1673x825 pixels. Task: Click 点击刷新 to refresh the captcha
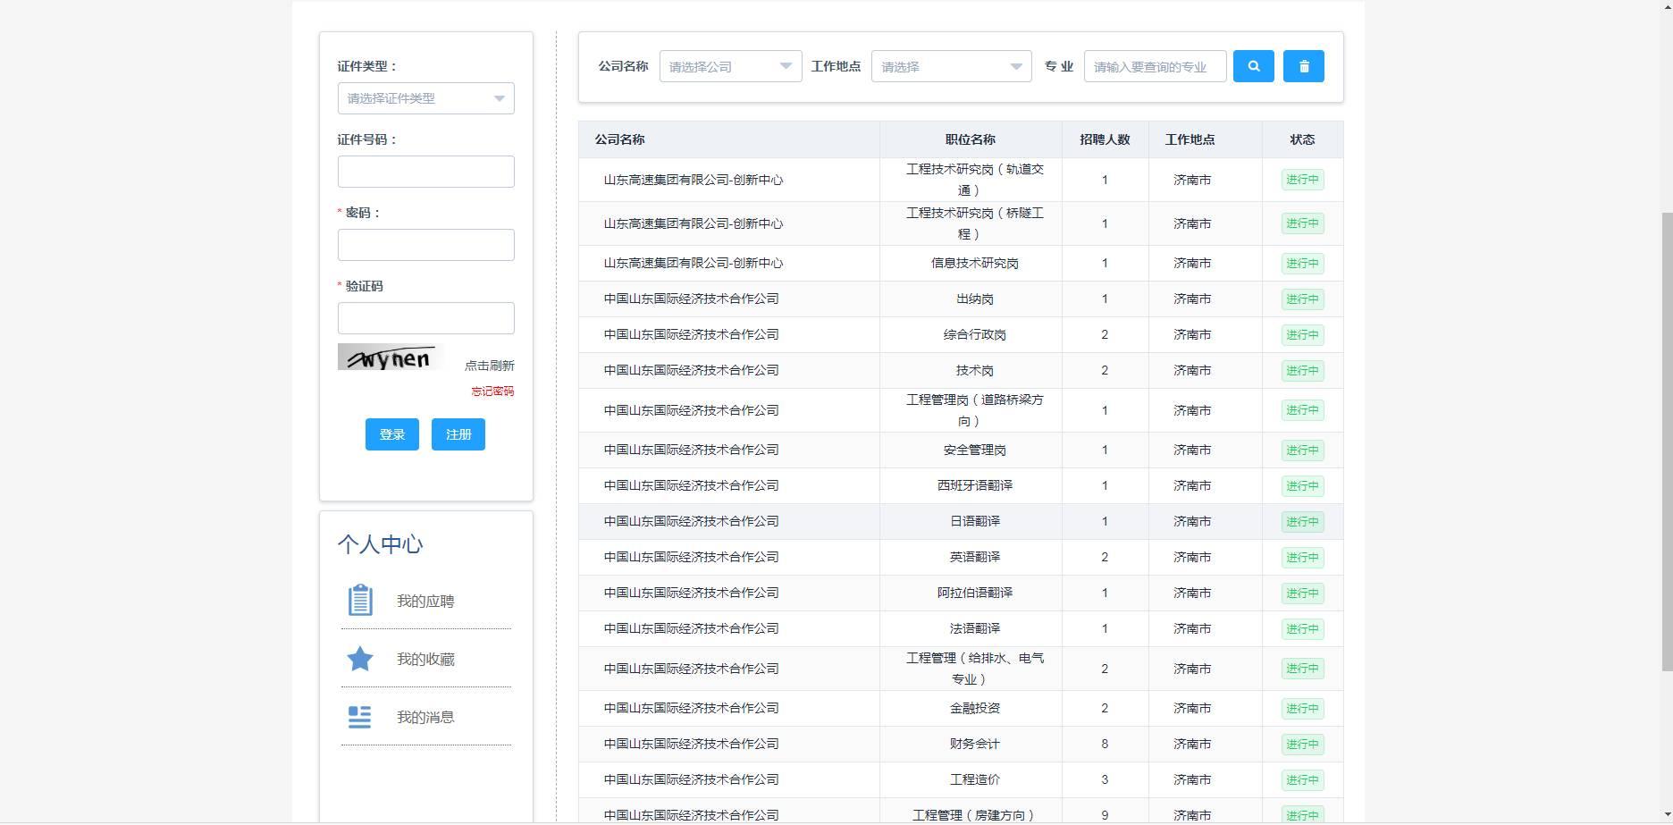pos(491,365)
